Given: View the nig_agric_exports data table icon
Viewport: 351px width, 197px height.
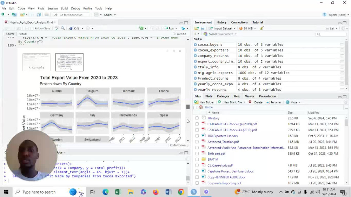Looking at the screenshot, I should [x=342, y=73].
